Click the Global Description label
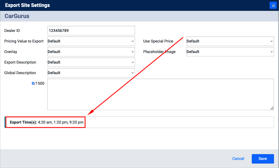Viewport: 279px width, 168px height. coord(20,73)
